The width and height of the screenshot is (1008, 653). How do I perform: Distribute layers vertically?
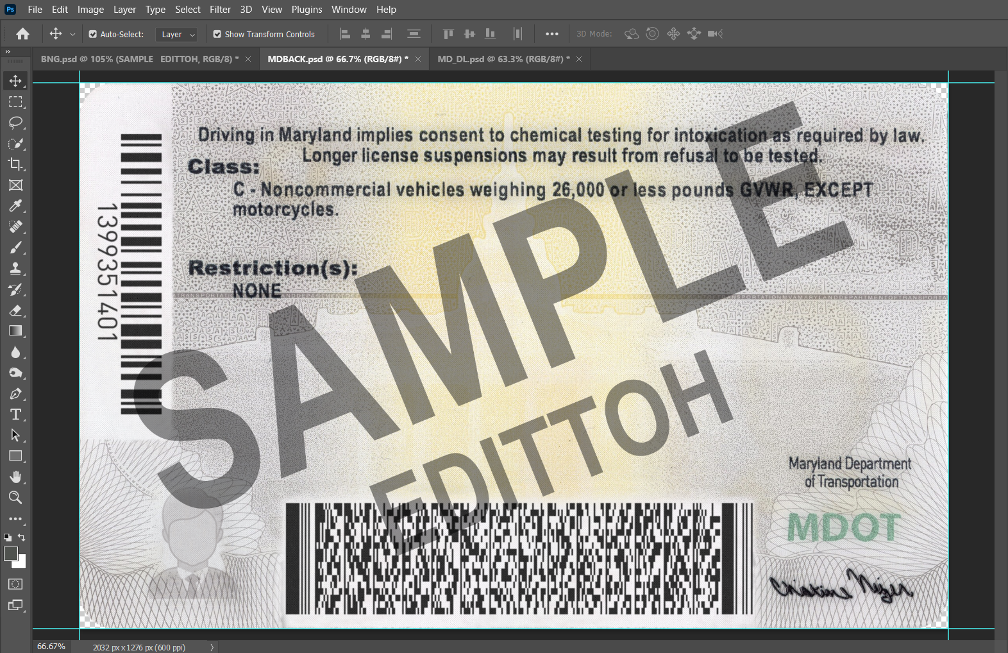point(414,34)
